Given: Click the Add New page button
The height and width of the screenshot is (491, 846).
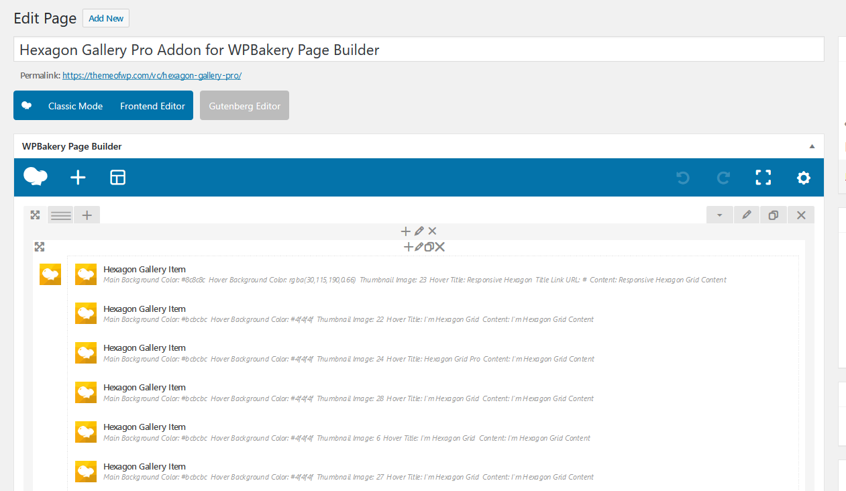Looking at the screenshot, I should pyautogui.click(x=106, y=18).
